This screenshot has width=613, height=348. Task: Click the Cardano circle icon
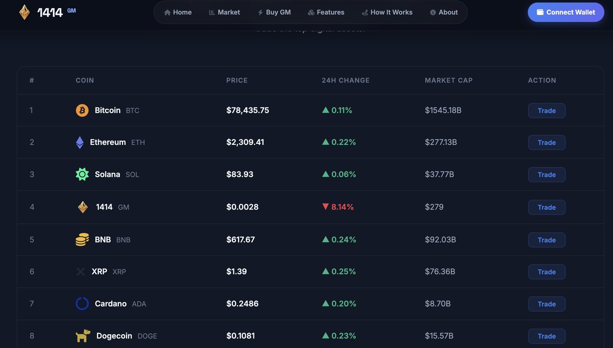[x=82, y=303]
